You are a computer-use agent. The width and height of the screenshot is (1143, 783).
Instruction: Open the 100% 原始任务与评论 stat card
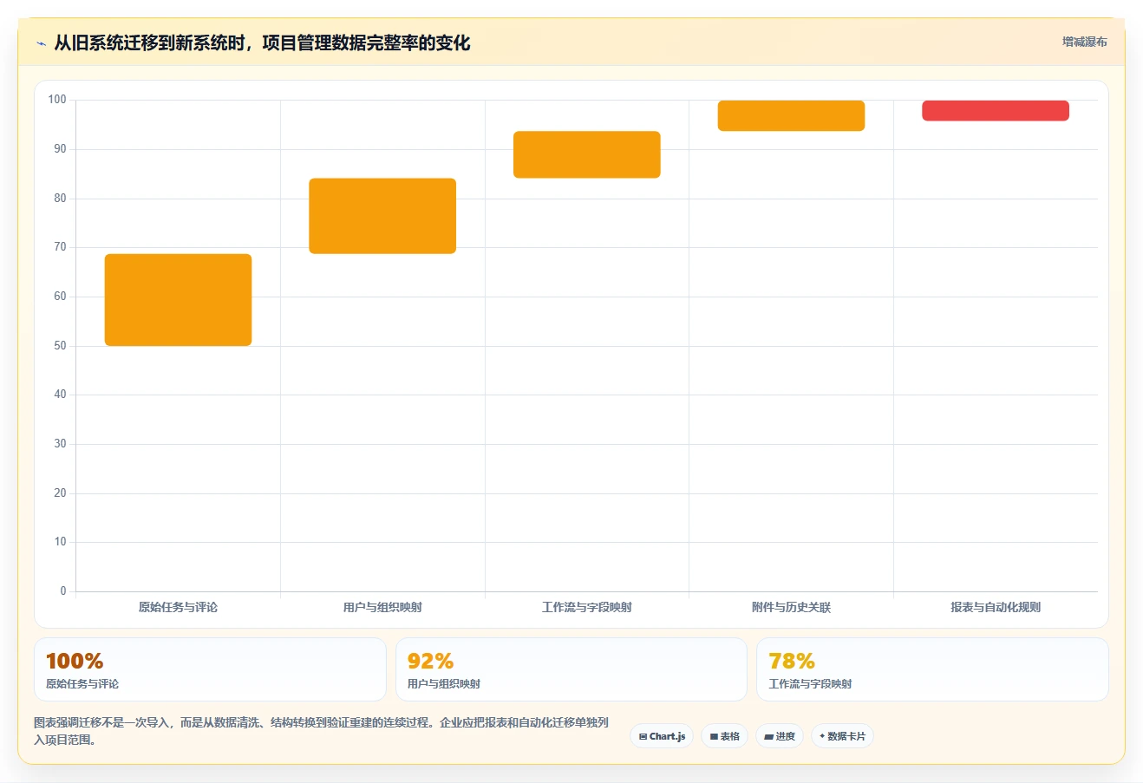(x=210, y=669)
